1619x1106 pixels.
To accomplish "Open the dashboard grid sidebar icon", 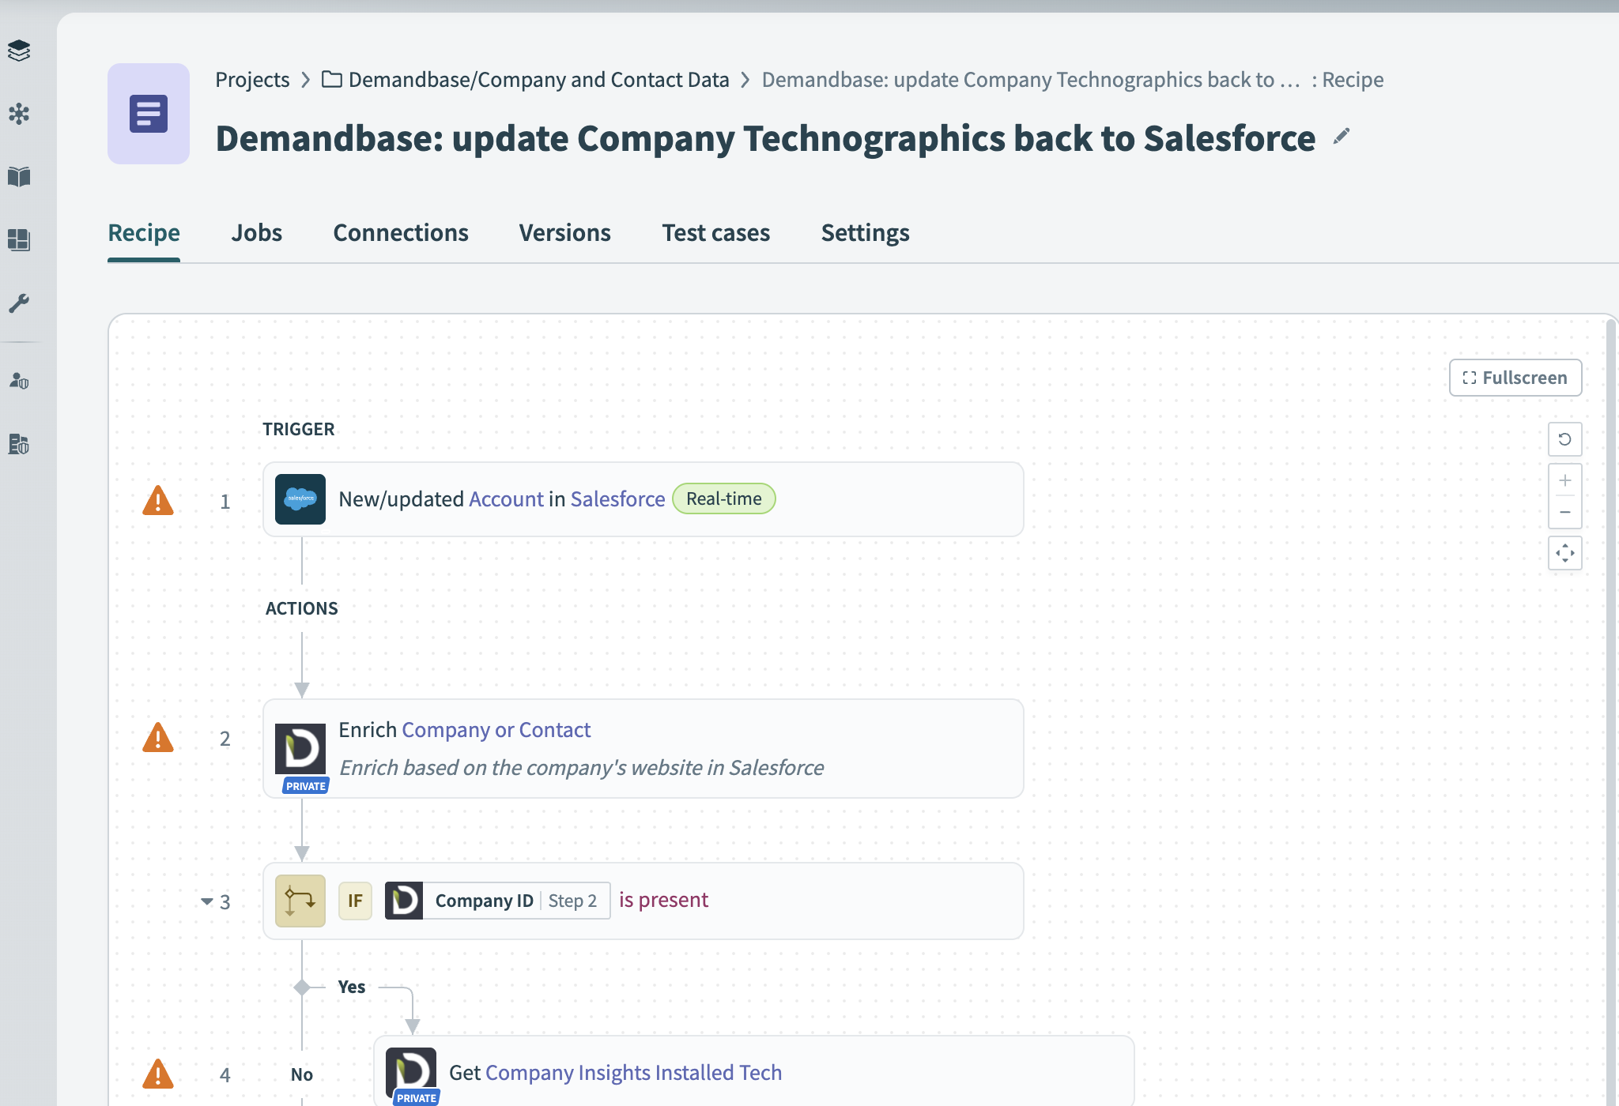I will [x=19, y=239].
